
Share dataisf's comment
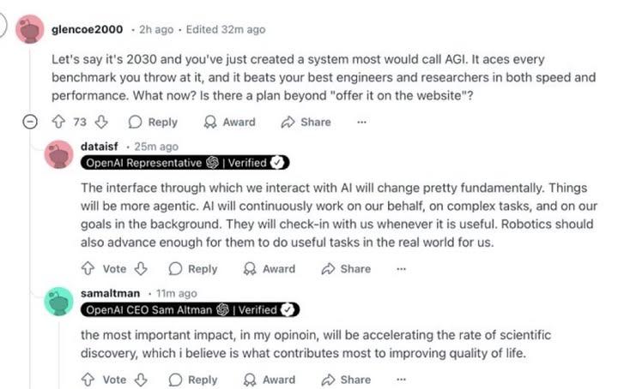click(x=345, y=268)
